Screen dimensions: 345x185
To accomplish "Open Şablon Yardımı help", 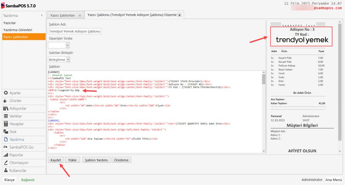I will pyautogui.click(x=96, y=160).
